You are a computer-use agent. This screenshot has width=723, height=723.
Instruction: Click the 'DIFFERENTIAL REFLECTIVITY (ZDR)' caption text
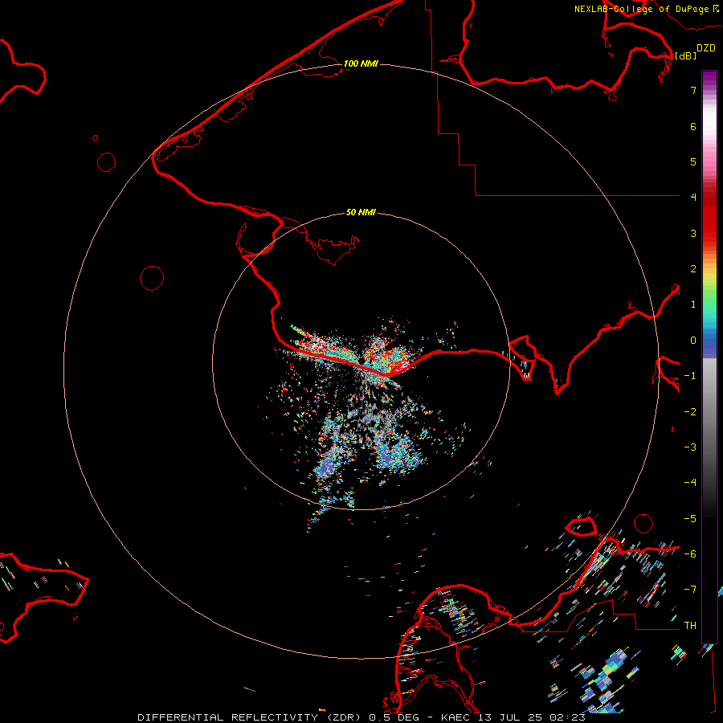pos(251,717)
